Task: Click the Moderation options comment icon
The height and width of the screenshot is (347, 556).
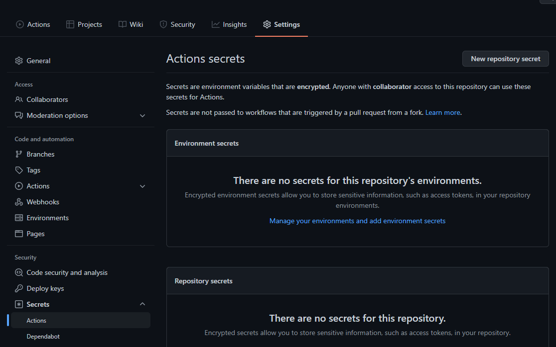Action: click(x=19, y=115)
